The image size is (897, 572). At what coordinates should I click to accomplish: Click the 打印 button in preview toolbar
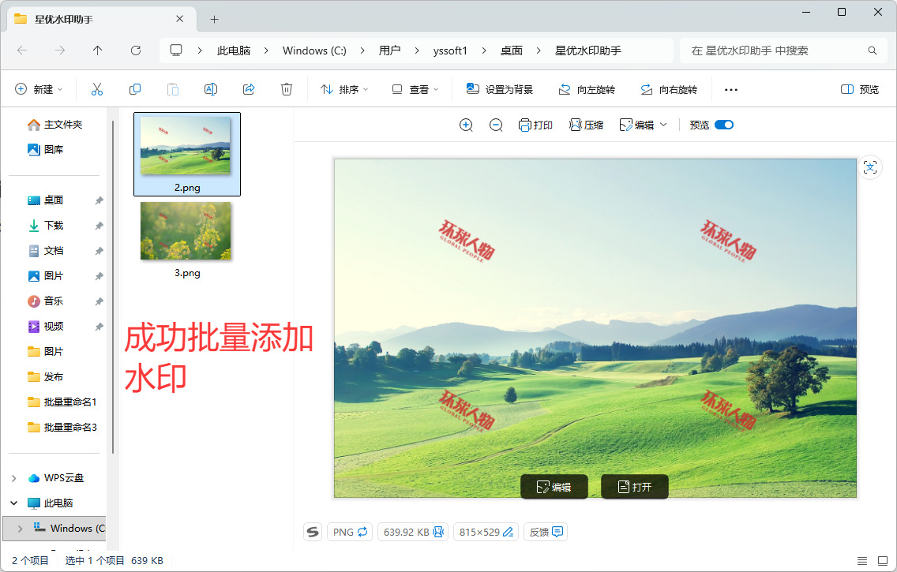tap(535, 125)
